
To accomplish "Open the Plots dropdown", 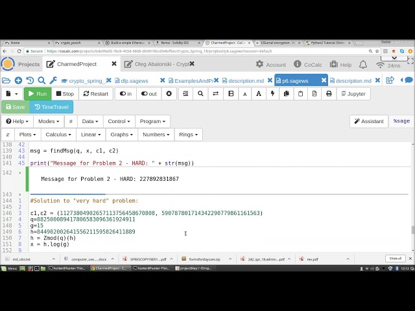I will click(x=27, y=134).
